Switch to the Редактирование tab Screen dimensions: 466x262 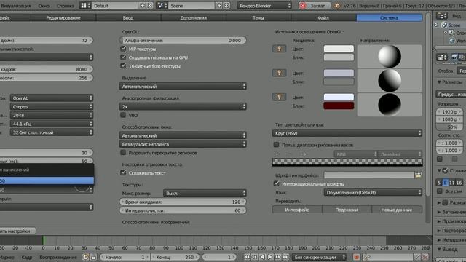point(63,17)
